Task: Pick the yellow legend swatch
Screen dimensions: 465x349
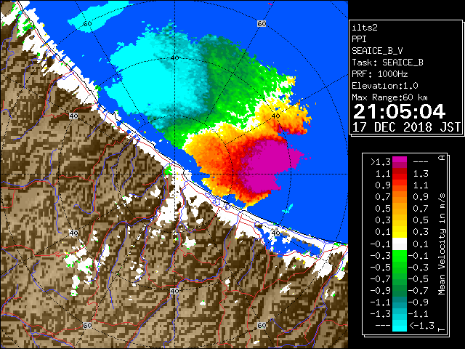Action: (400, 232)
